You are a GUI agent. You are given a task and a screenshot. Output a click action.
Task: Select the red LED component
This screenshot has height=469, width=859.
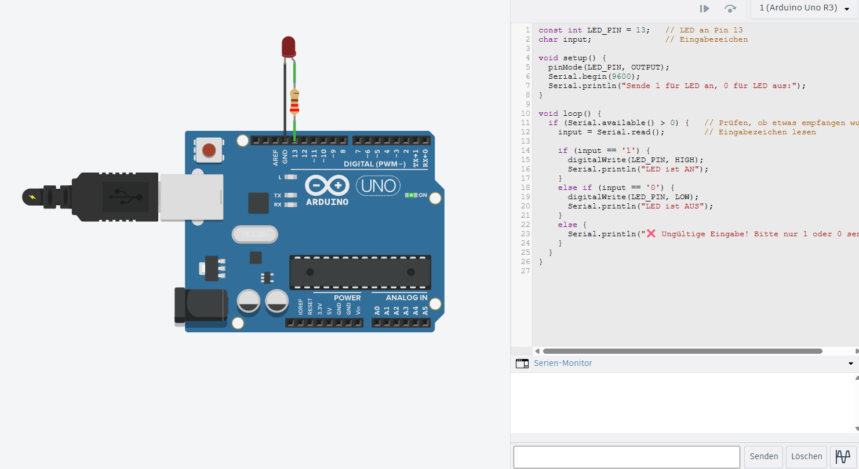tap(288, 46)
